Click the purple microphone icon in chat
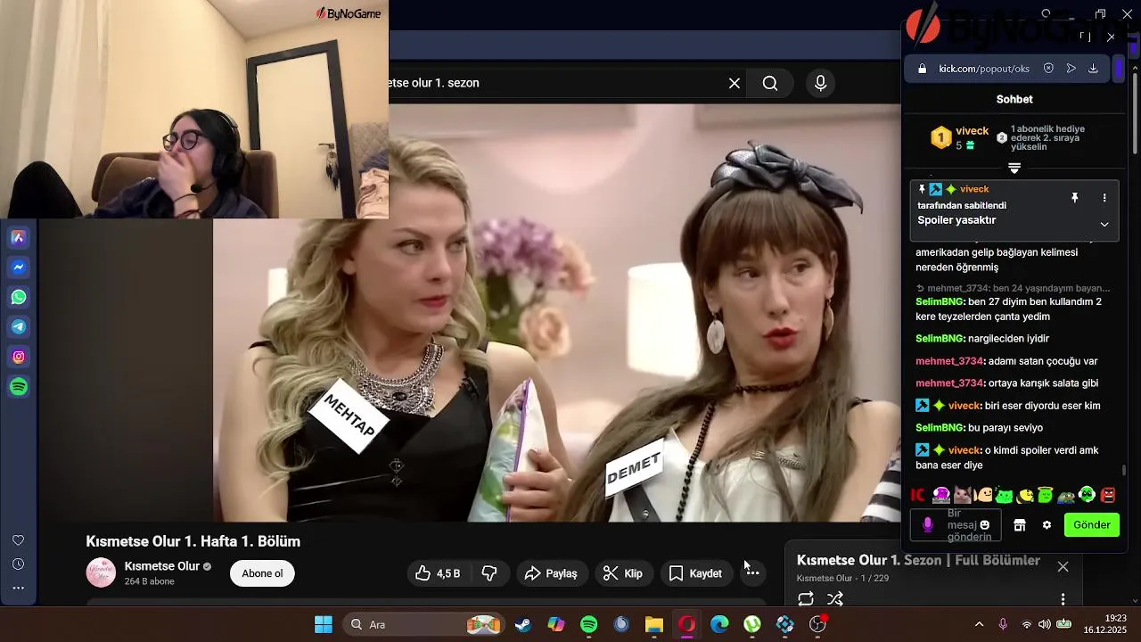The height and width of the screenshot is (642, 1141). click(927, 525)
